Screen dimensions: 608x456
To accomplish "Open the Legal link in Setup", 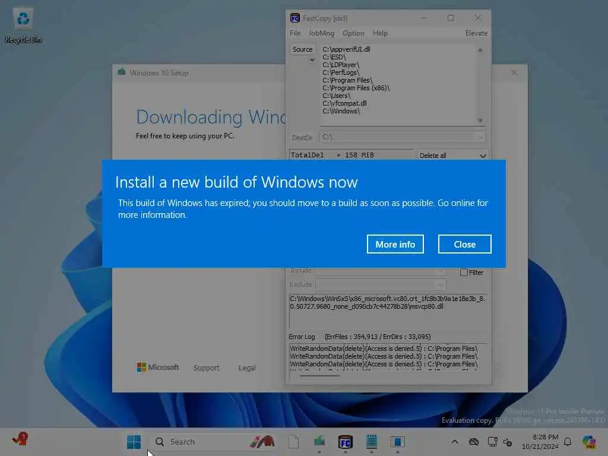I will point(246,368).
